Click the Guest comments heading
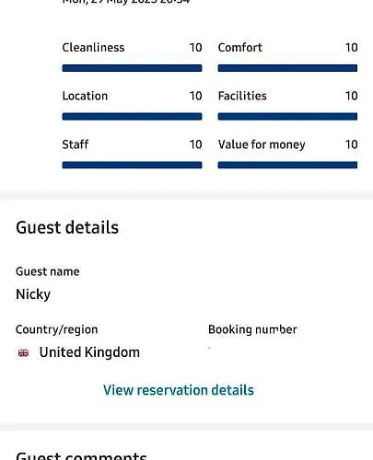 [81, 455]
